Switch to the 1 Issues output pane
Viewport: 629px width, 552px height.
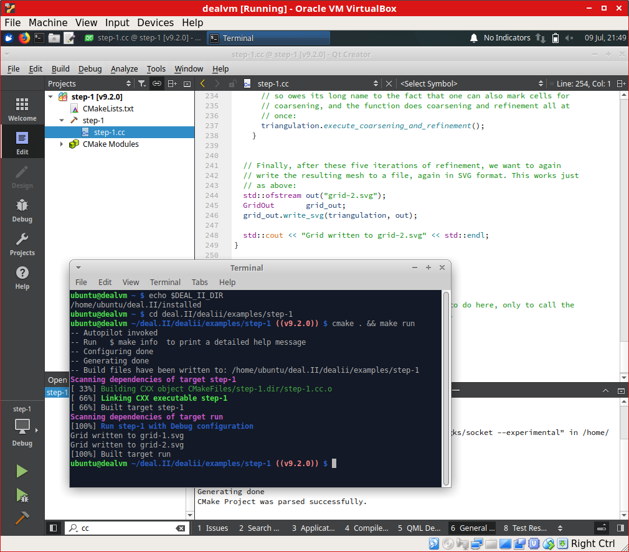click(212, 528)
